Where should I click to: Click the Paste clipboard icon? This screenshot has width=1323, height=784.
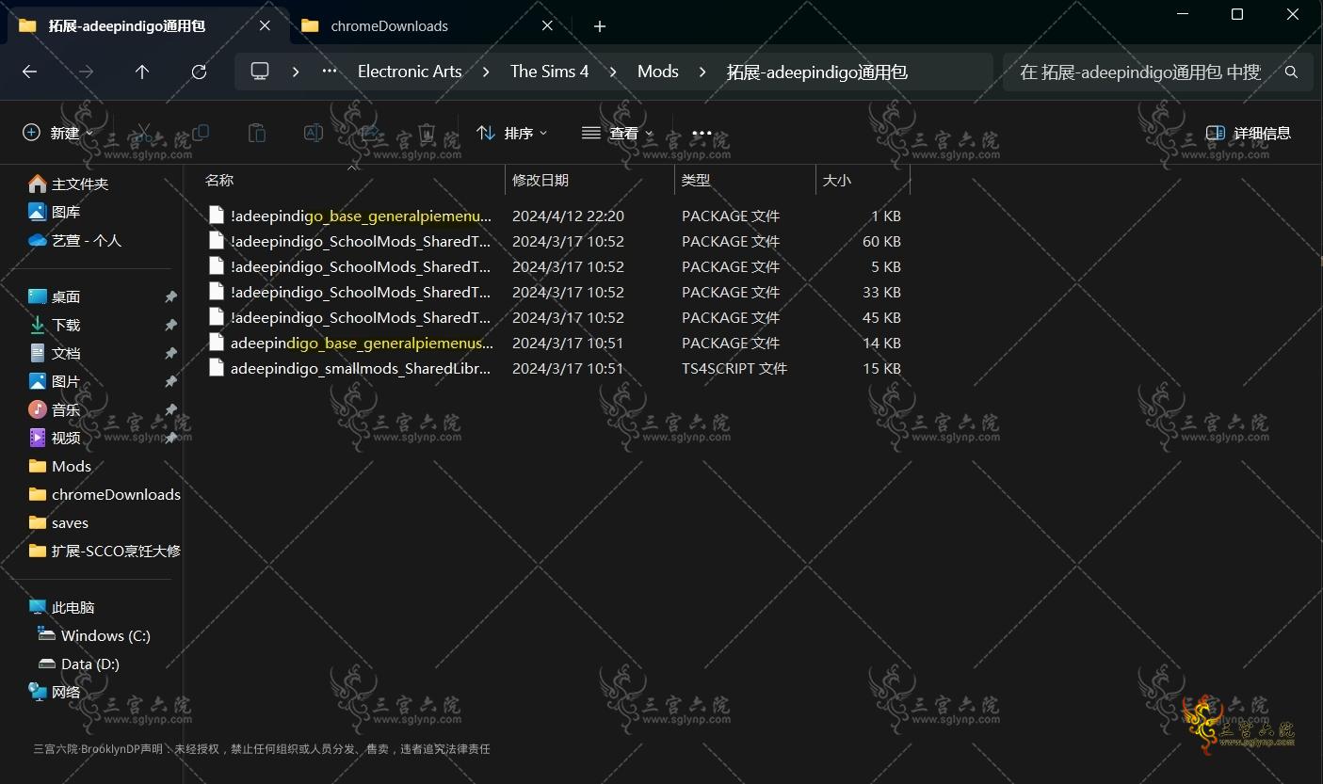(x=256, y=133)
